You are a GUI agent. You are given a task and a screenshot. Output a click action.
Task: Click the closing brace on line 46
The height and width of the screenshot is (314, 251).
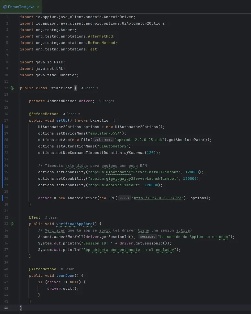21,308
